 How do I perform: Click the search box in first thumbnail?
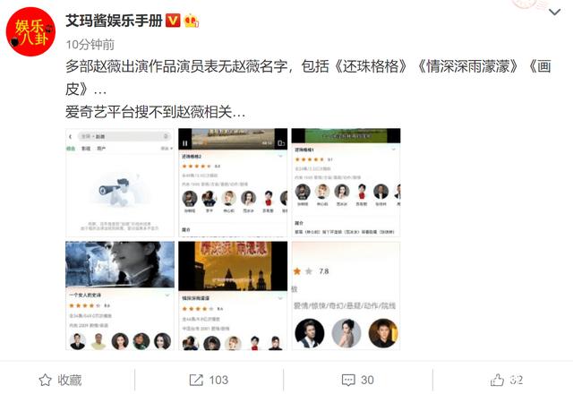point(124,136)
